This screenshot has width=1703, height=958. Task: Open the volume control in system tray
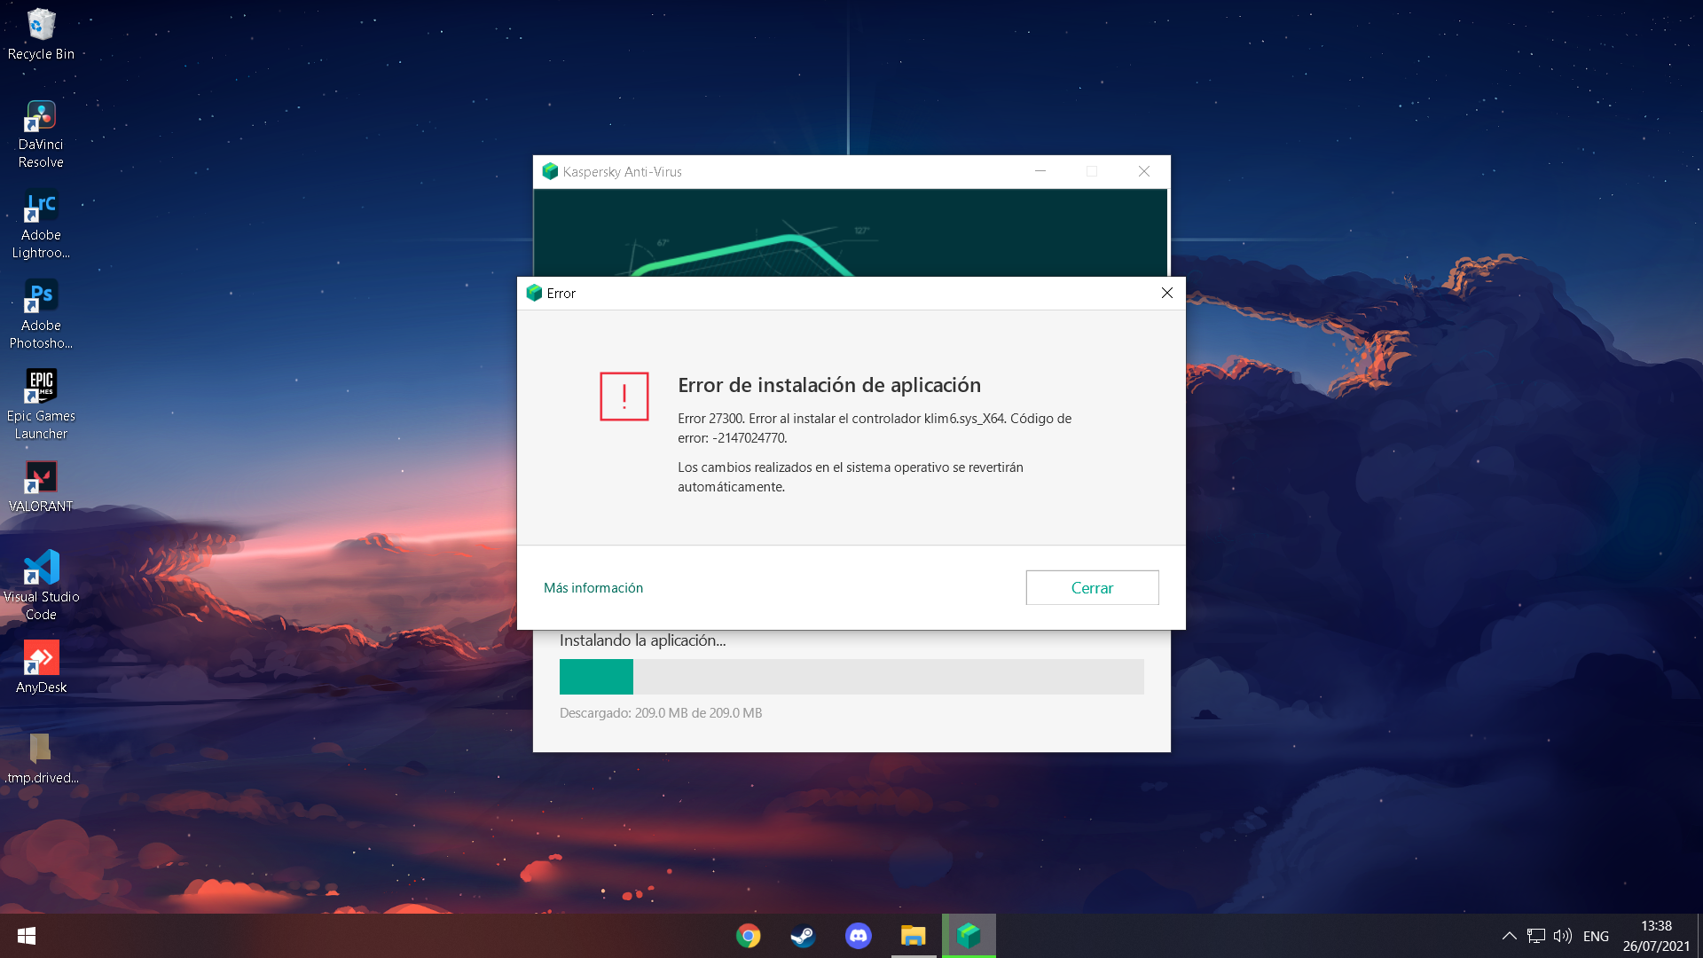pyautogui.click(x=1562, y=936)
